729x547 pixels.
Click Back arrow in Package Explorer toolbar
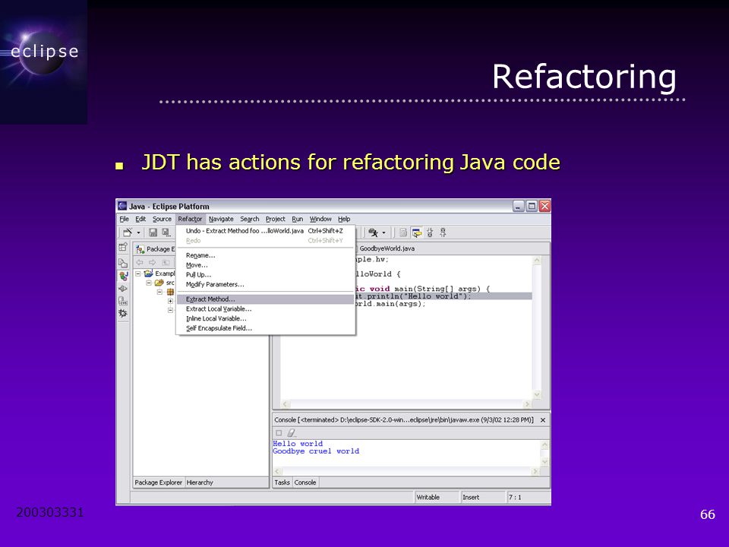pyautogui.click(x=140, y=262)
